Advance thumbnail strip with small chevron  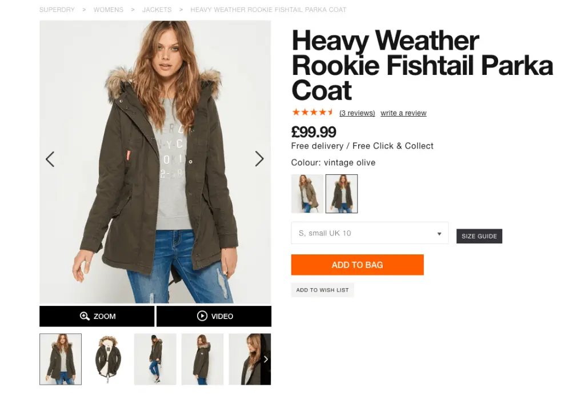pyautogui.click(x=266, y=359)
